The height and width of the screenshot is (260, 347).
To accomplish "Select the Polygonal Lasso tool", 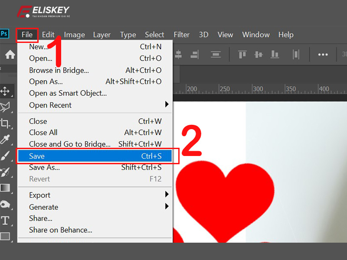I will coord(5,107).
